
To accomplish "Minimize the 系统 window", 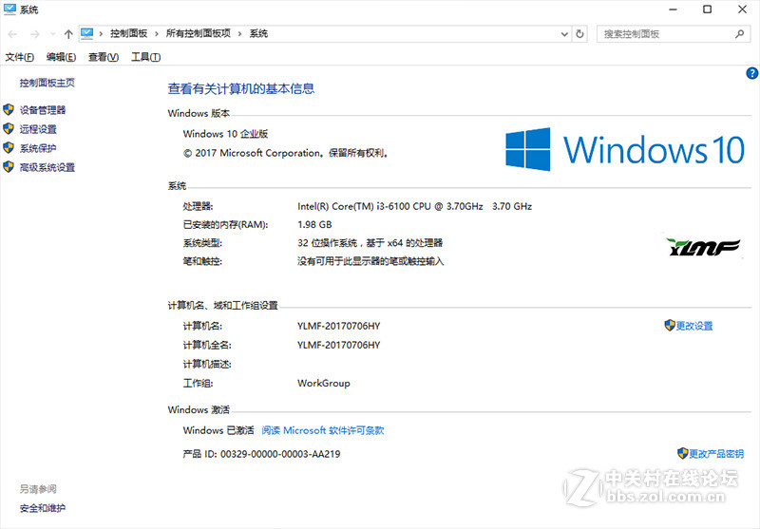I will pyautogui.click(x=673, y=9).
